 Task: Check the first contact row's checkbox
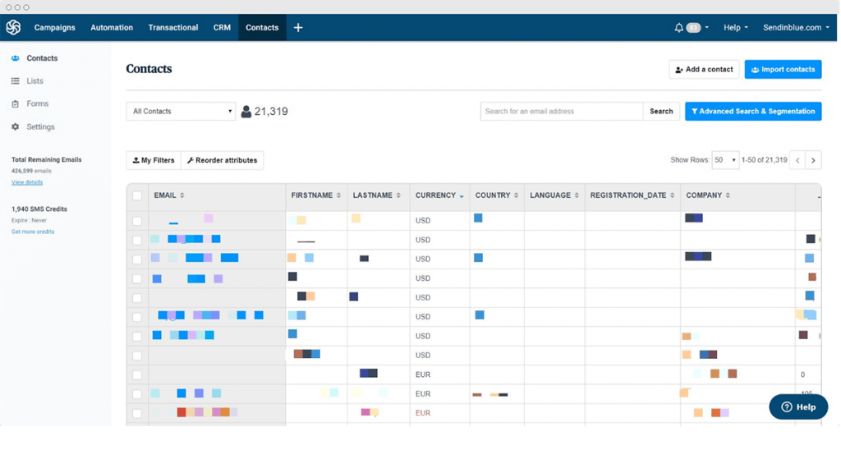137,220
